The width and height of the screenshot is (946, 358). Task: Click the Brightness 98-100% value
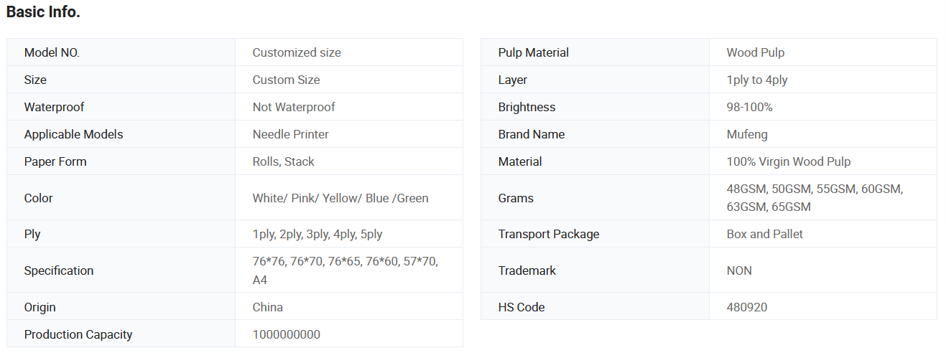coord(749,107)
